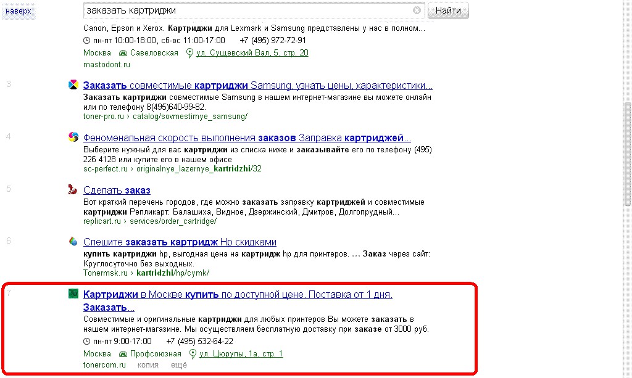Click Профсоюзная metro station text

[x=156, y=353]
